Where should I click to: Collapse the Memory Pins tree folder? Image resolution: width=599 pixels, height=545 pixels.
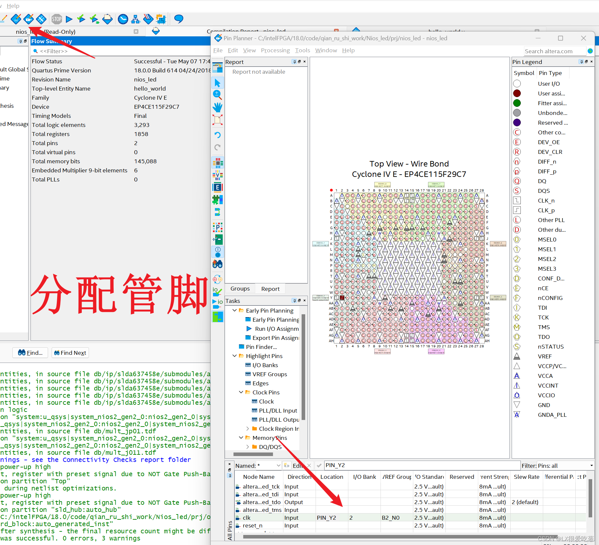(241, 438)
